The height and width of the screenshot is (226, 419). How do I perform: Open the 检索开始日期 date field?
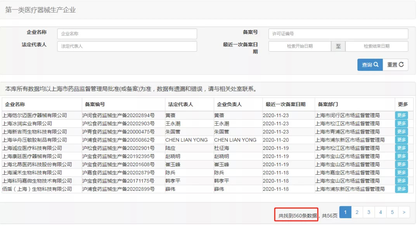click(300, 46)
